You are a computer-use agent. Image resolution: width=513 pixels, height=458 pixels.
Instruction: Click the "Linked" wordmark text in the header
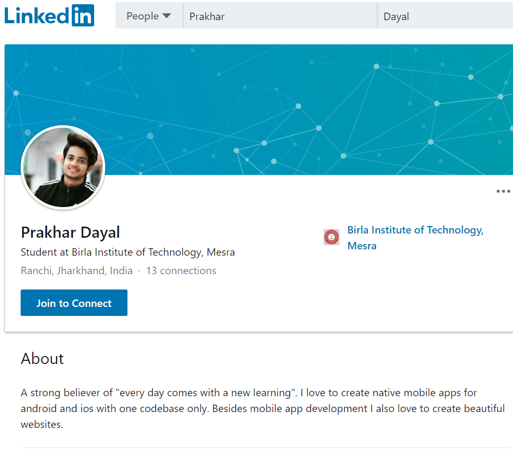[x=37, y=15]
